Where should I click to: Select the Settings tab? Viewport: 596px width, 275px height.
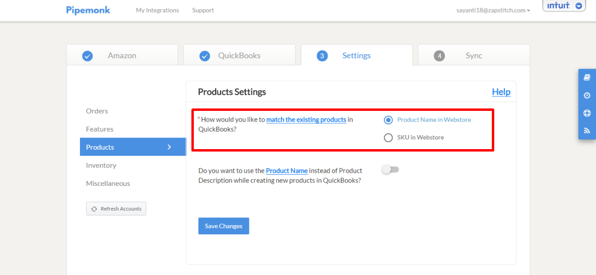(x=357, y=55)
